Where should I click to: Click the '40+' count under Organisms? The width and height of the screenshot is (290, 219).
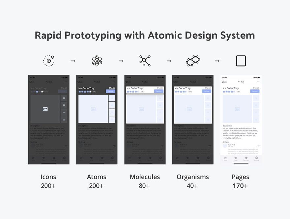click(192, 186)
